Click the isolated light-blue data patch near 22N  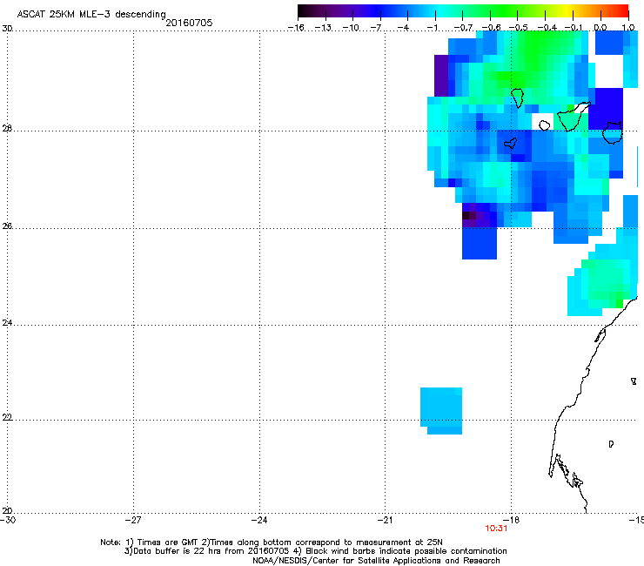coord(441,410)
